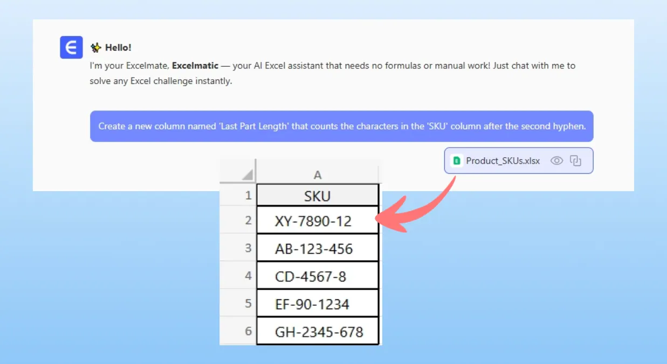Click the green spreadsheet icon on the attachment

[x=457, y=160]
